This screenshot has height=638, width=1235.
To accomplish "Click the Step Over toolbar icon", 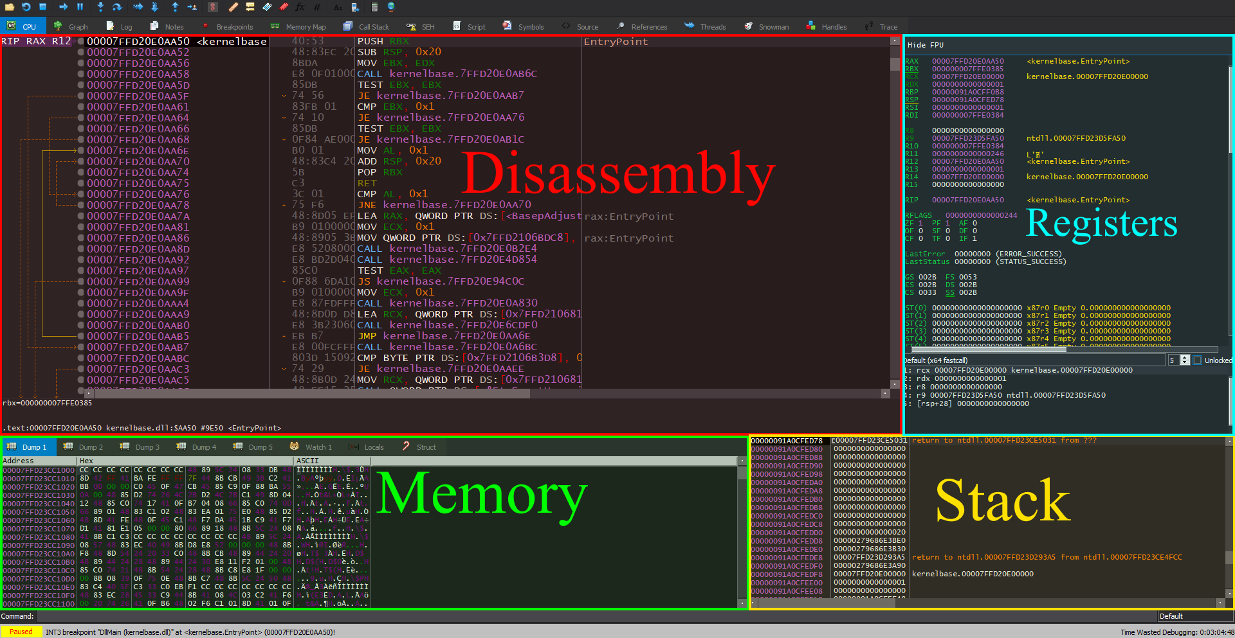I will (x=117, y=7).
